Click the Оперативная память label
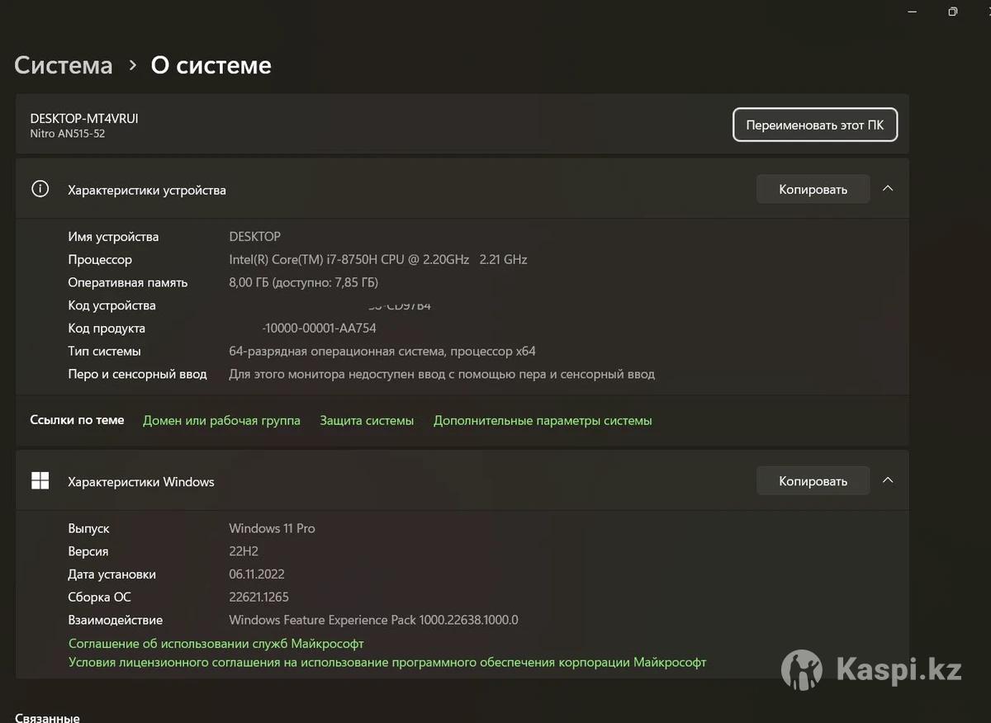Viewport: 991px width, 723px height. pos(128,282)
